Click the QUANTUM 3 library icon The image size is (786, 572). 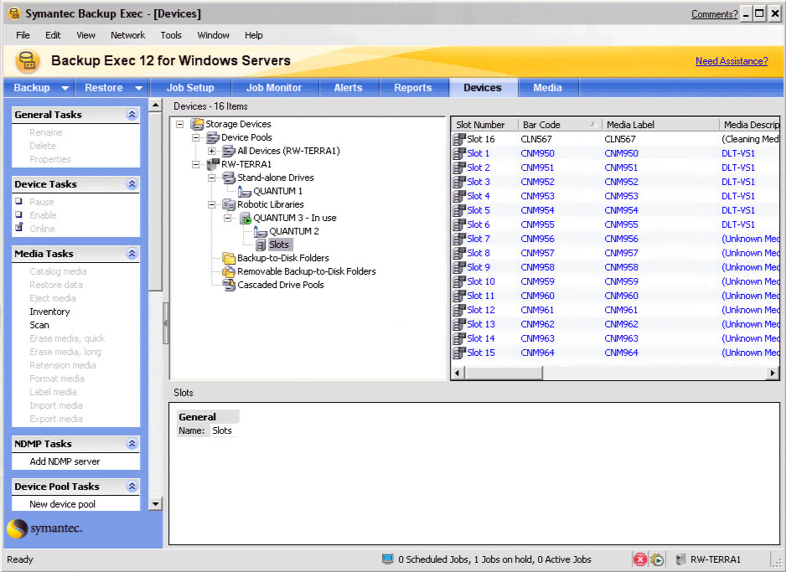[246, 218]
